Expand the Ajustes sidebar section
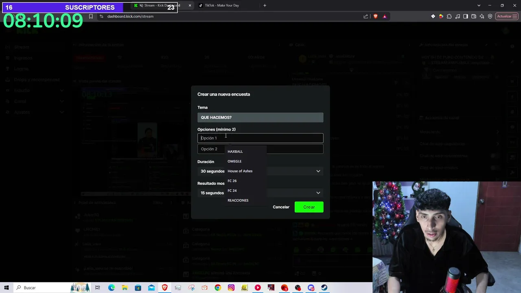The image size is (521, 293). coord(35,112)
